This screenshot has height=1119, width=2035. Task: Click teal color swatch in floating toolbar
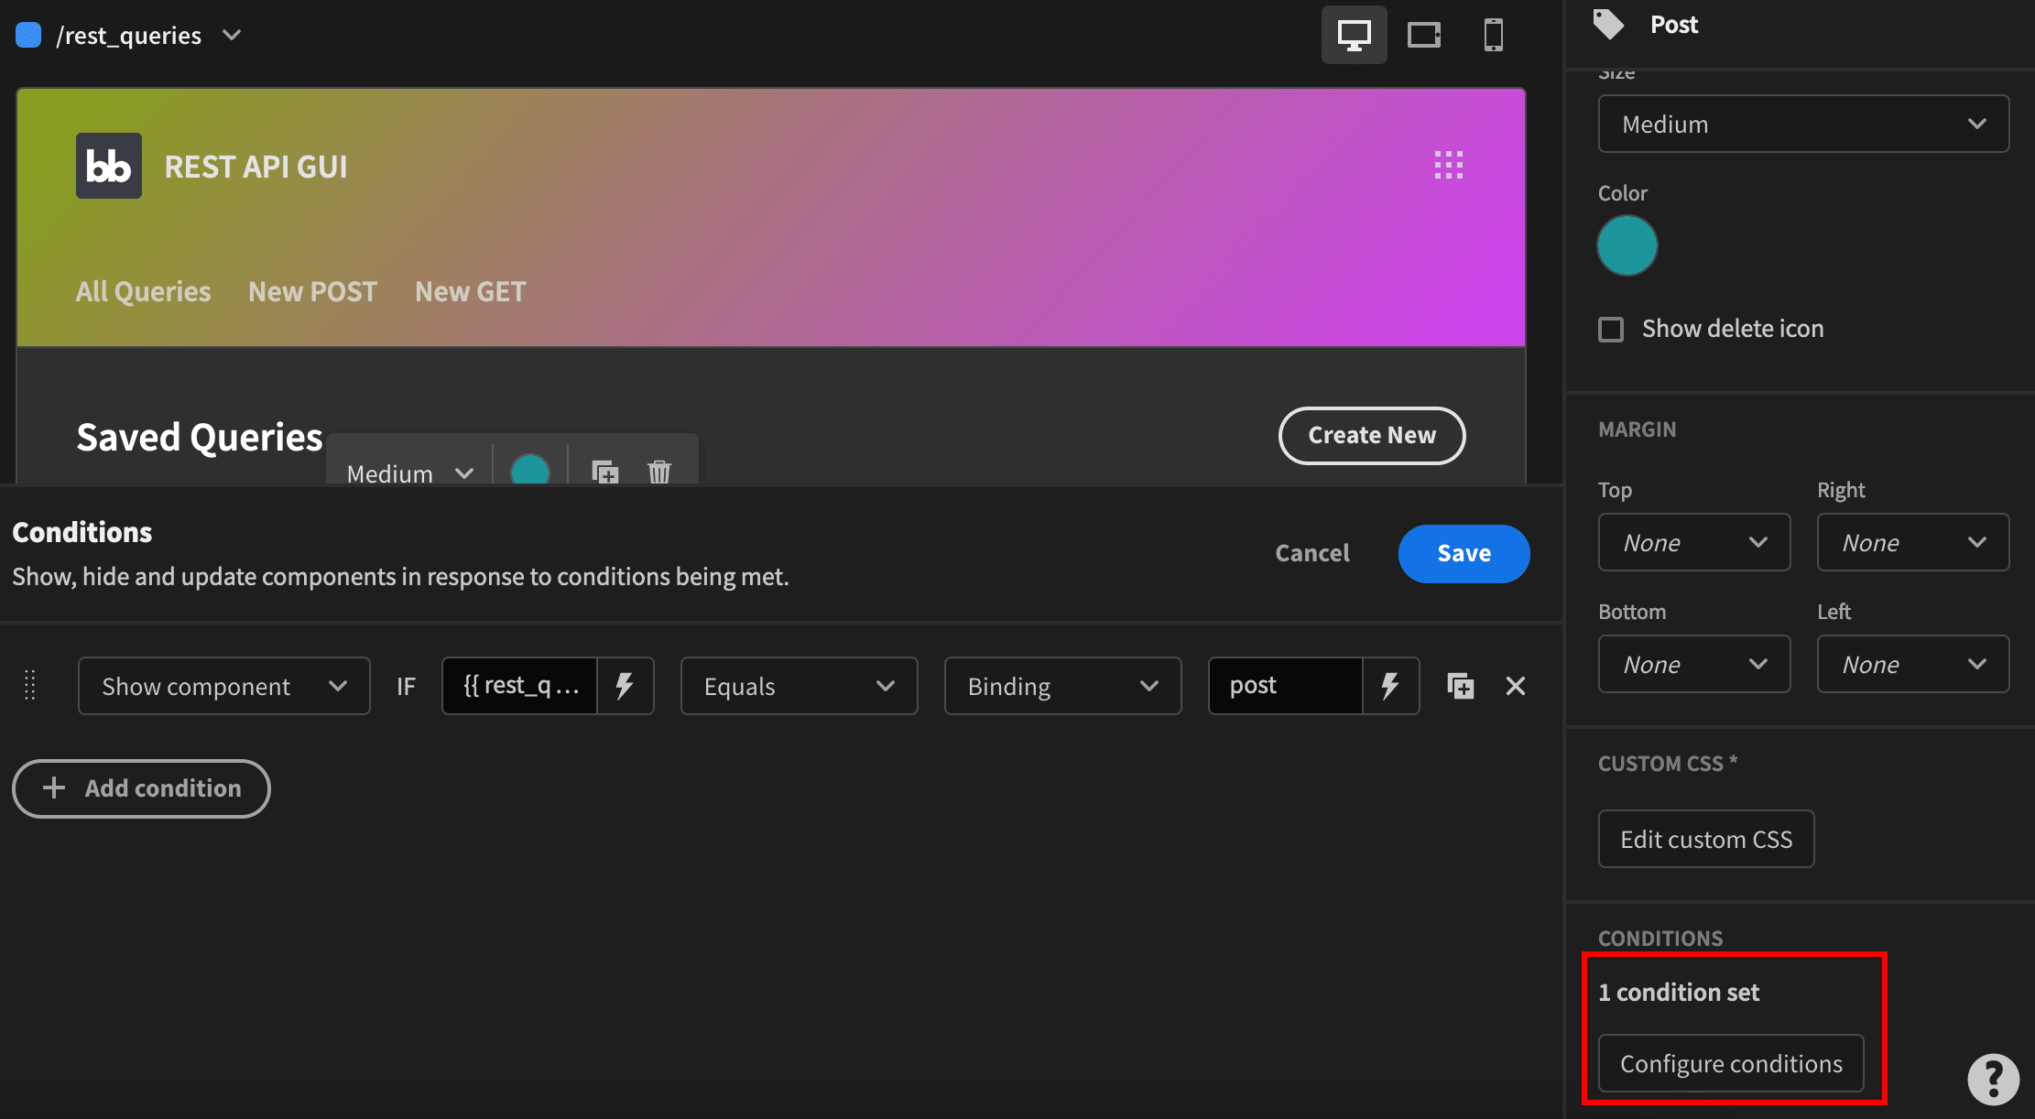[x=530, y=470]
